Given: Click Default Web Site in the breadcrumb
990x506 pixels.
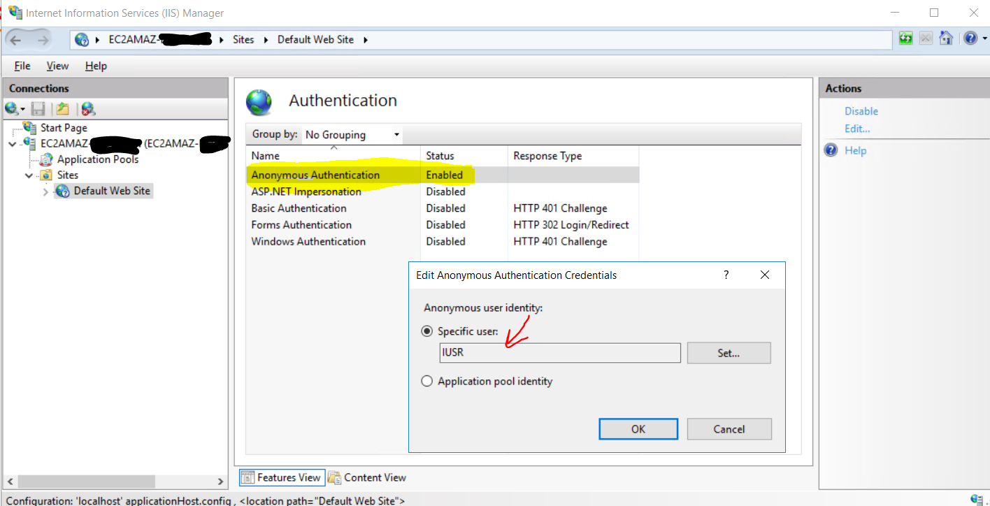Looking at the screenshot, I should 315,40.
